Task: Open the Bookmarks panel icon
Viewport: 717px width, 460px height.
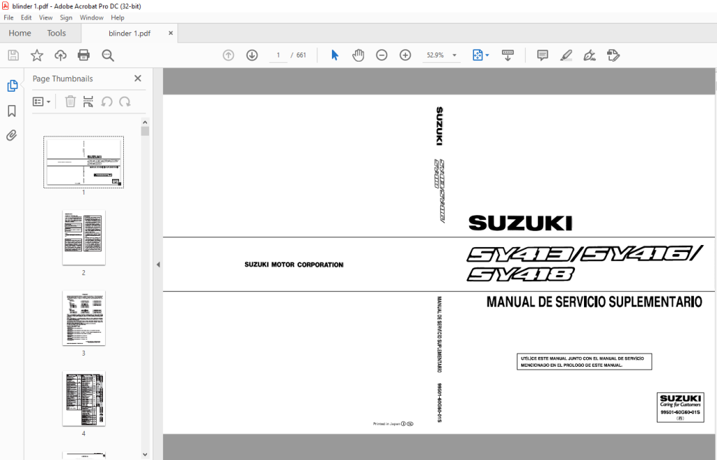Action: click(x=12, y=111)
